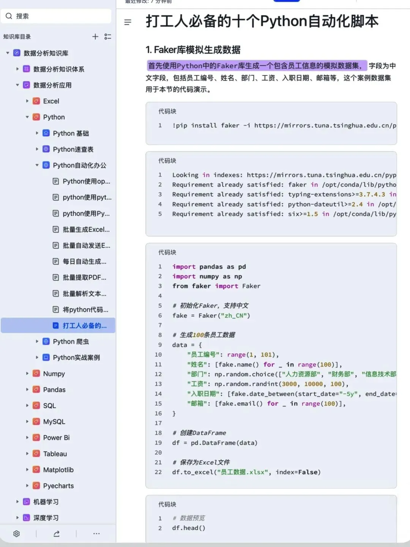Click the Python 爬虫 blue icon
This screenshot has height=547, width=410.
click(46, 341)
